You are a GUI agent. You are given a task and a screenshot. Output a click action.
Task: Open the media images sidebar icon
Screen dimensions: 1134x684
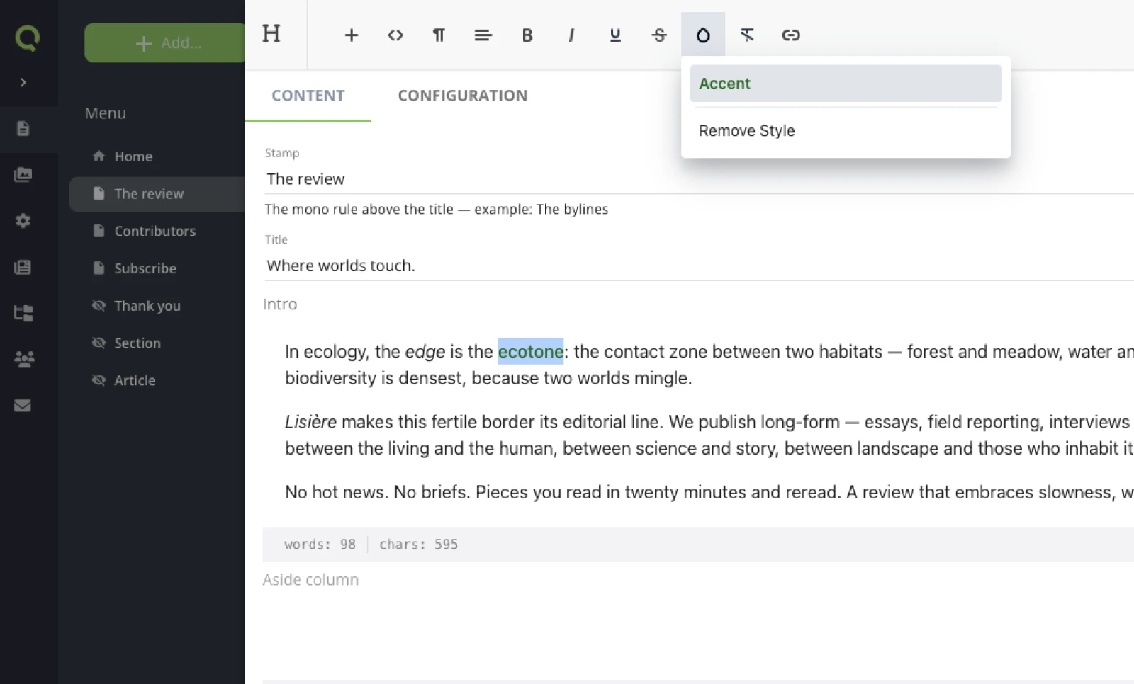(23, 174)
